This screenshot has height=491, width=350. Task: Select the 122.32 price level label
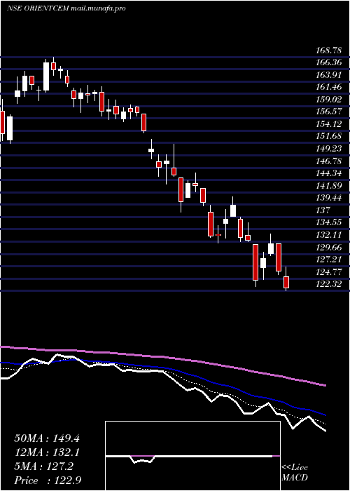pos(328,283)
